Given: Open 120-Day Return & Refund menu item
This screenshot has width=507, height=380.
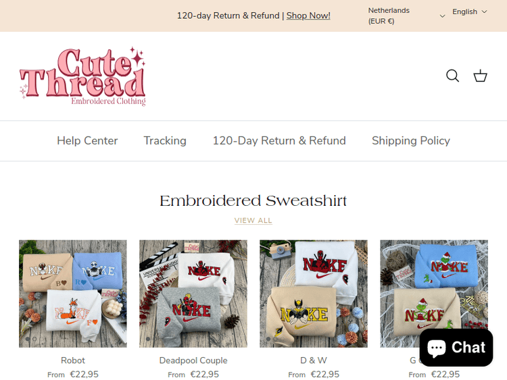Looking at the screenshot, I should [279, 141].
